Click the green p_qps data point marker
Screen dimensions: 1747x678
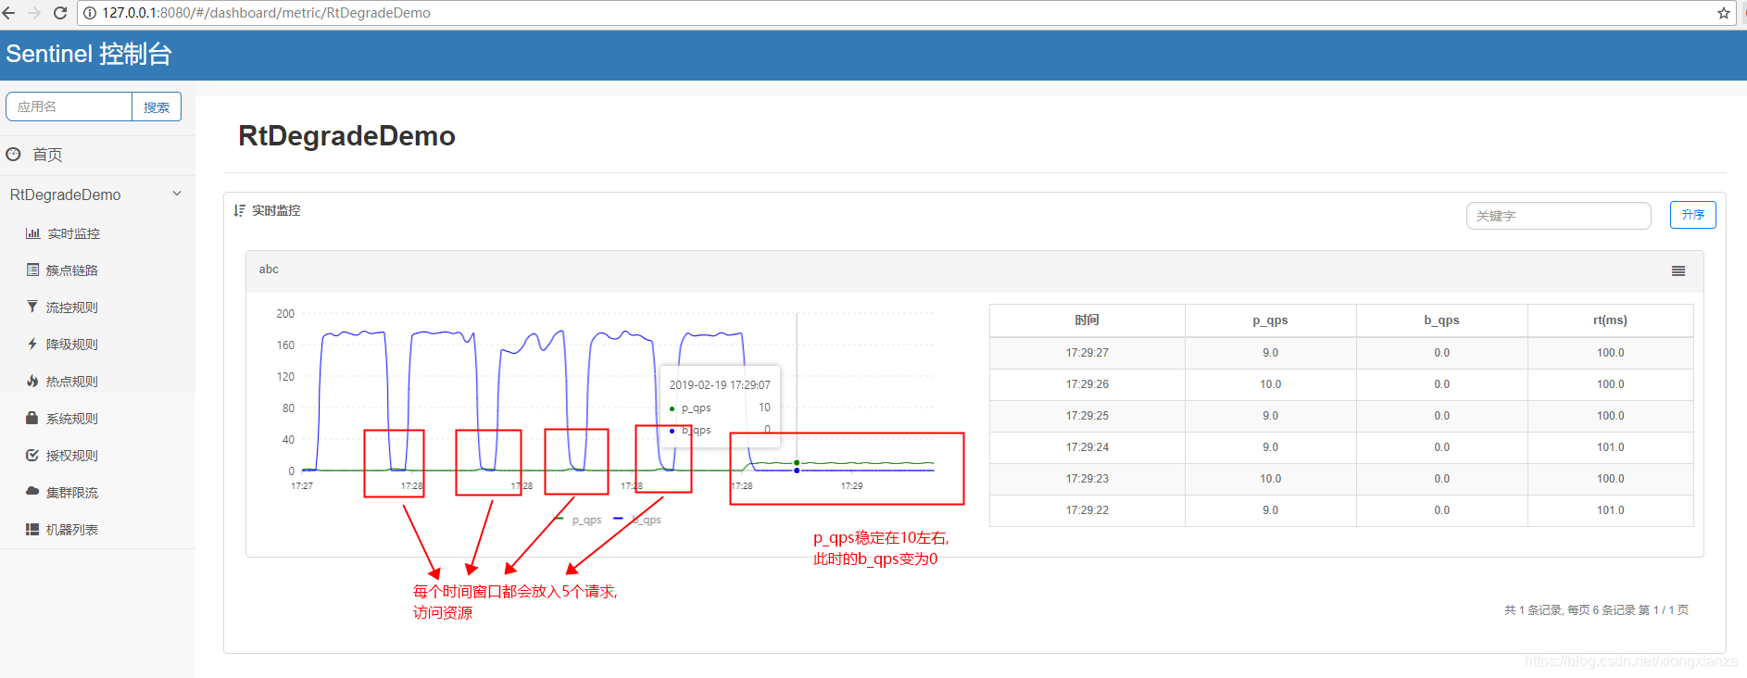(797, 462)
